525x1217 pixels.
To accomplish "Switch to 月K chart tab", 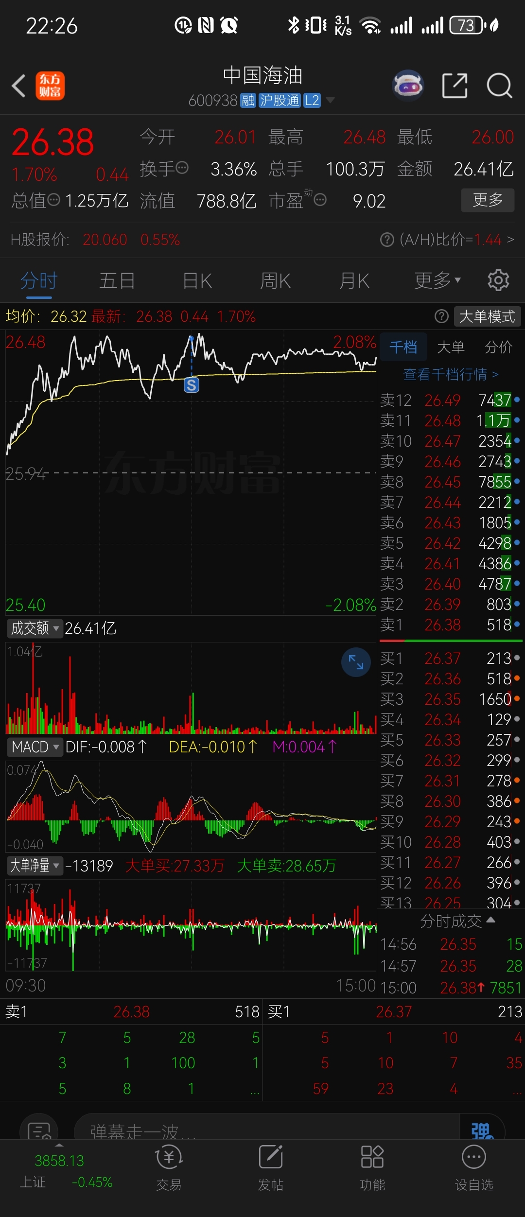I will click(x=354, y=280).
